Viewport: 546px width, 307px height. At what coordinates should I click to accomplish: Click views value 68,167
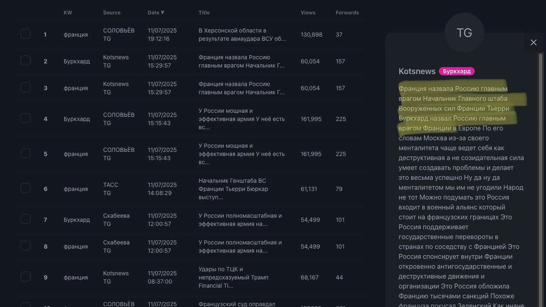pyautogui.click(x=310, y=277)
